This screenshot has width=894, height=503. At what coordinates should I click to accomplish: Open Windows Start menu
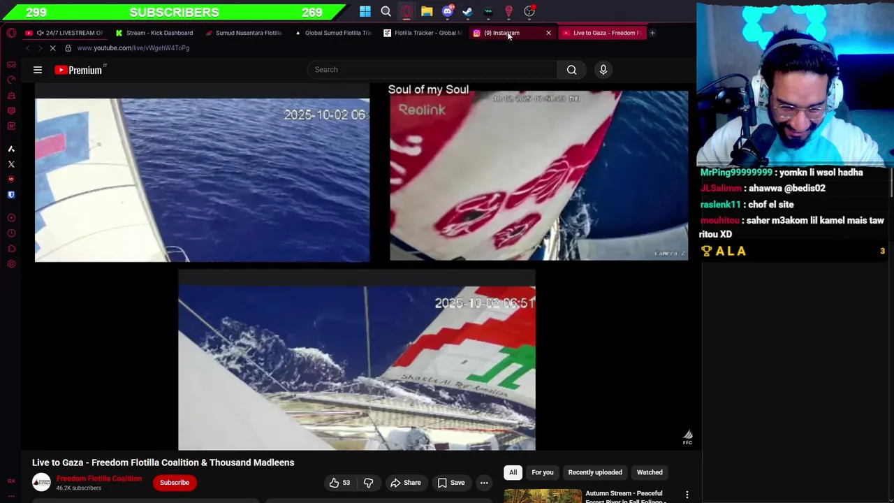(x=365, y=11)
